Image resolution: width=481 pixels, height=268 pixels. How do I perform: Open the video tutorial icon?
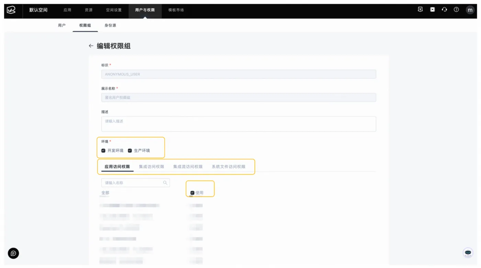[432, 10]
